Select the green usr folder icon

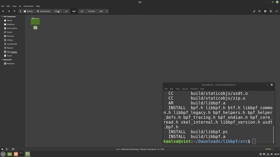35,21
